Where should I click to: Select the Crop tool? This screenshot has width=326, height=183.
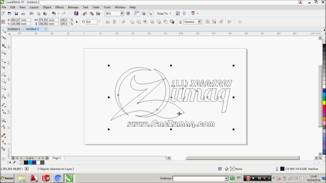[3, 45]
